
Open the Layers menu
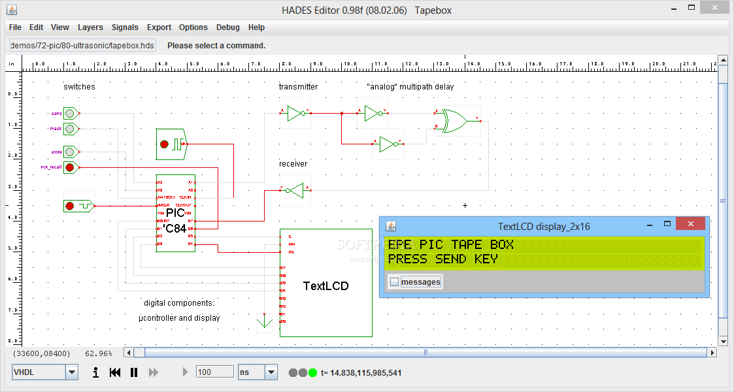(90, 27)
